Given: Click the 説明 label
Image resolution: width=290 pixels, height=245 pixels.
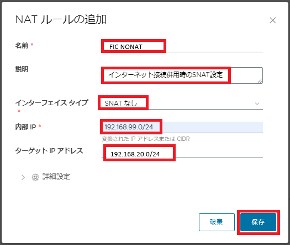Looking at the screenshot, I should (22, 69).
